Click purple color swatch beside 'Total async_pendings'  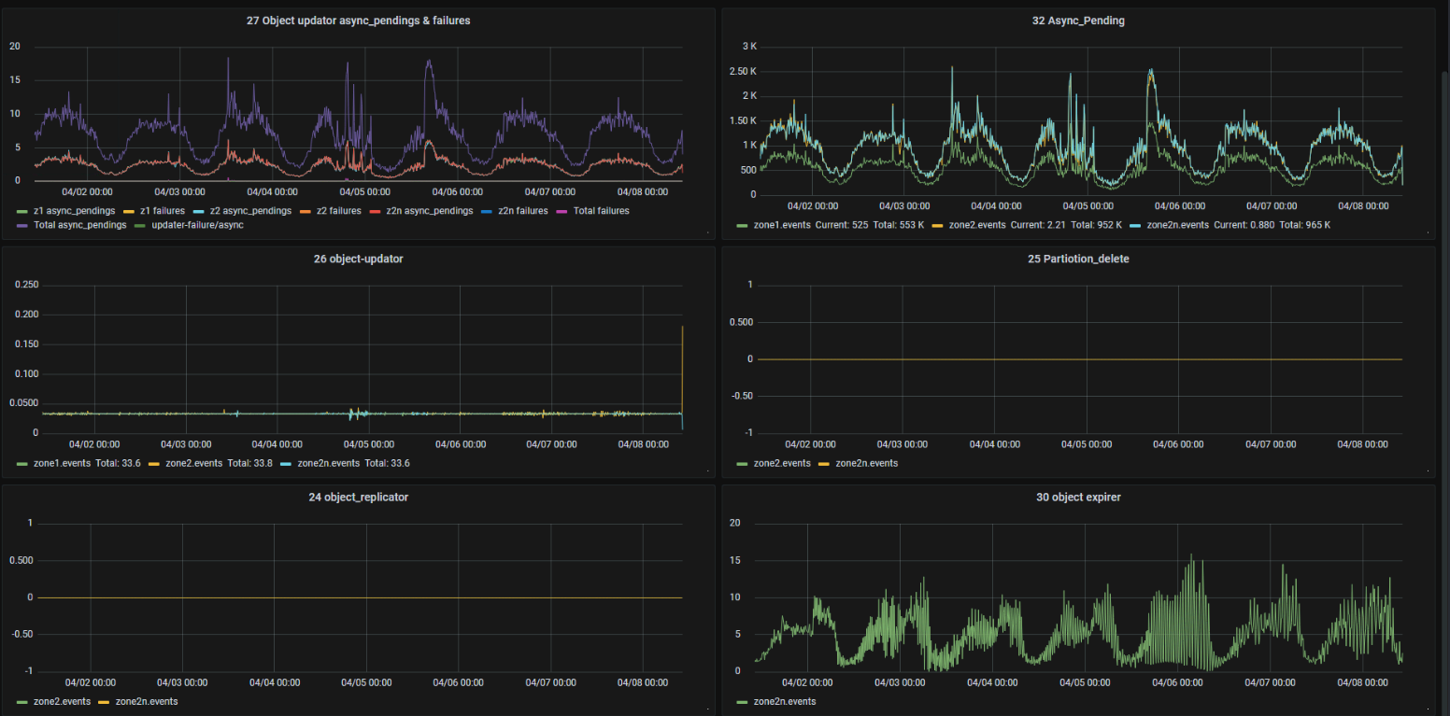coord(22,225)
